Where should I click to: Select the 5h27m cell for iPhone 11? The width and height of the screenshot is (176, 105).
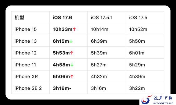tap(99, 65)
